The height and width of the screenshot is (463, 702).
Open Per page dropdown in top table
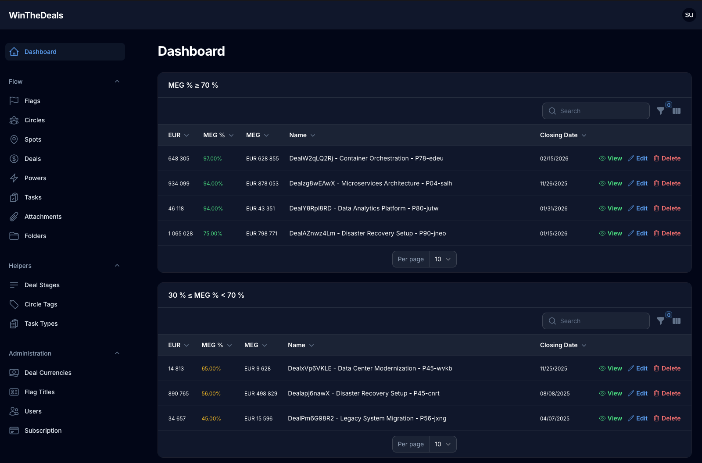coord(442,259)
